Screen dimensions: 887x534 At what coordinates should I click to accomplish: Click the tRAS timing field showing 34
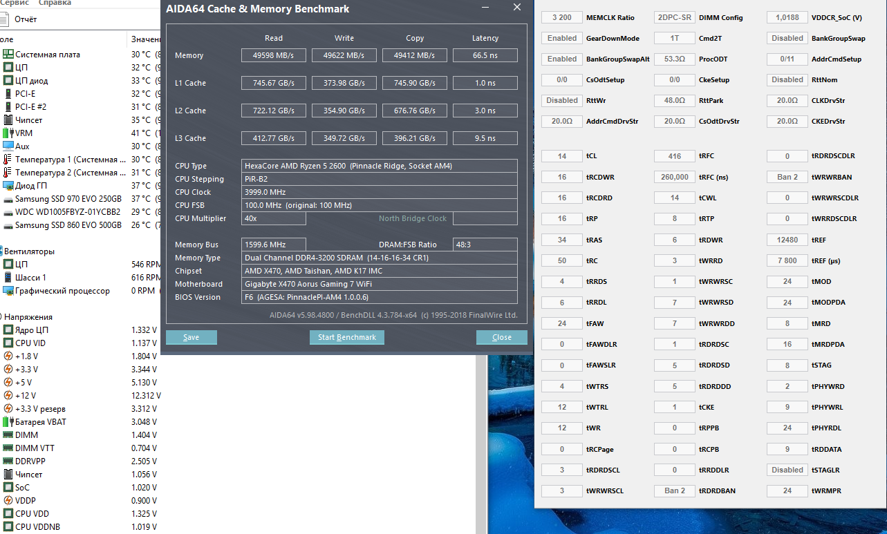562,240
